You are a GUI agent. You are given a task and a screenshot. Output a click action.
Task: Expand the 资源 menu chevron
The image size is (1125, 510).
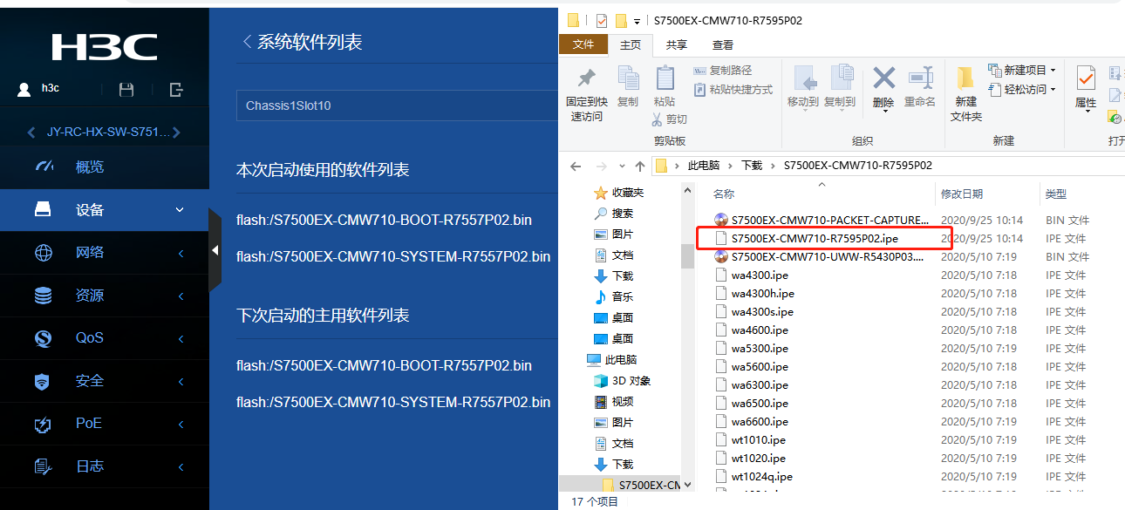point(181,296)
